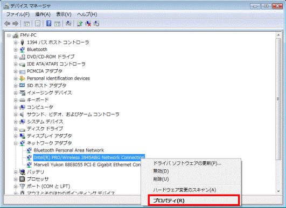The height and width of the screenshot is (208, 286).
Task: Click the Forward arrow in the toolbar
Action: [x=15, y=24]
